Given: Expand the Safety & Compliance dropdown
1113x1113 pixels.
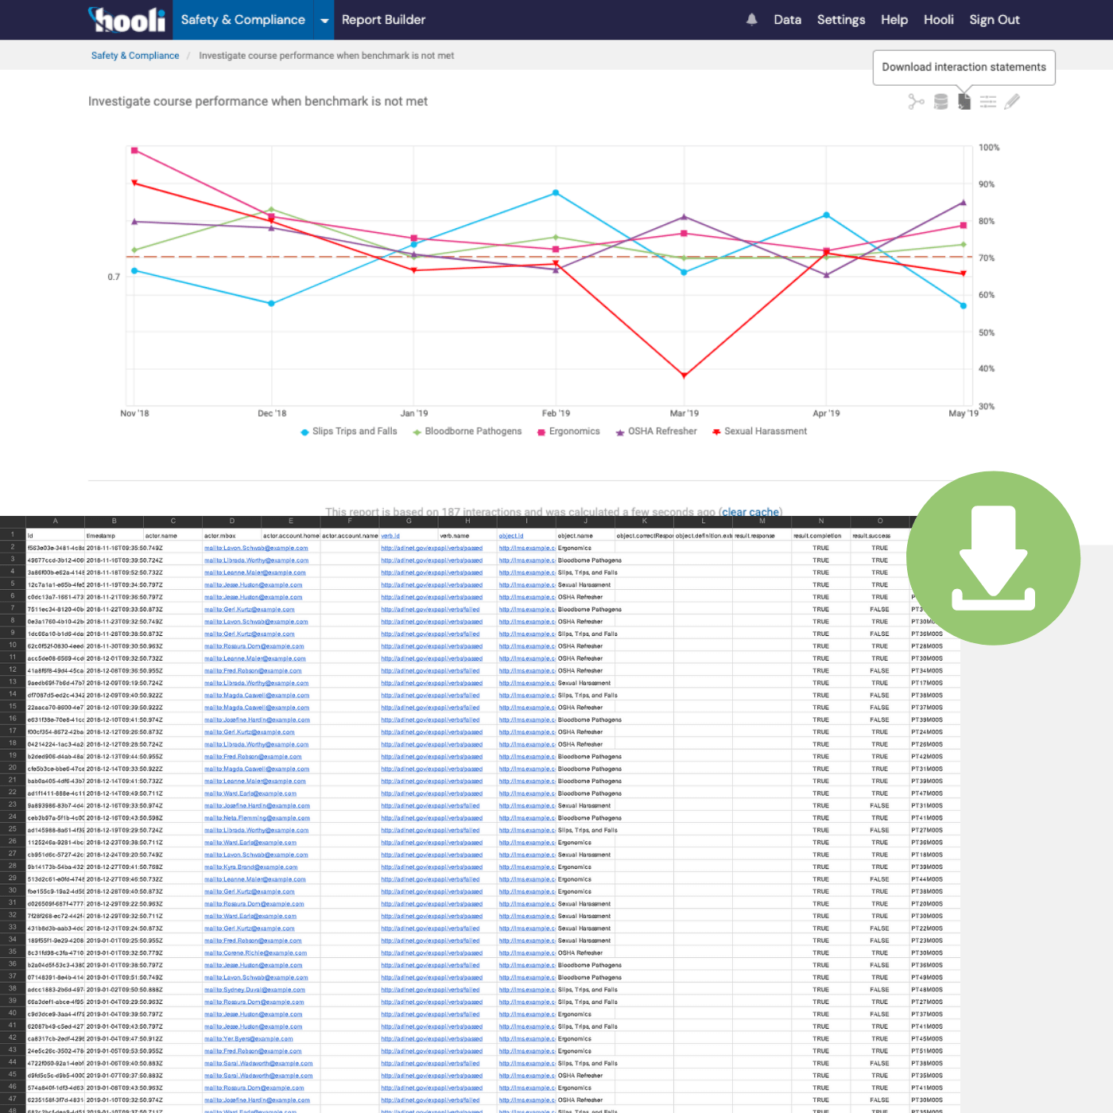Looking at the screenshot, I should [324, 19].
